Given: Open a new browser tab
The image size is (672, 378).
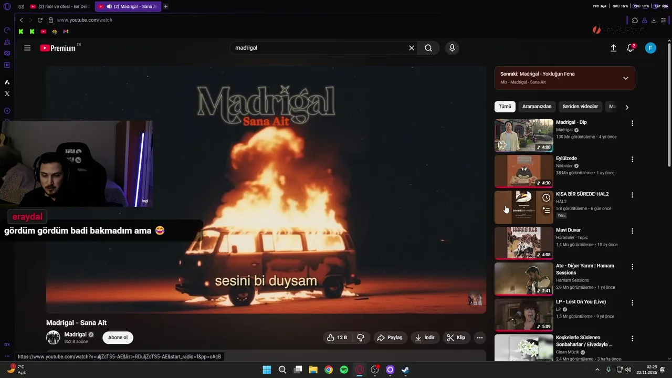Looking at the screenshot, I should pos(166,6).
